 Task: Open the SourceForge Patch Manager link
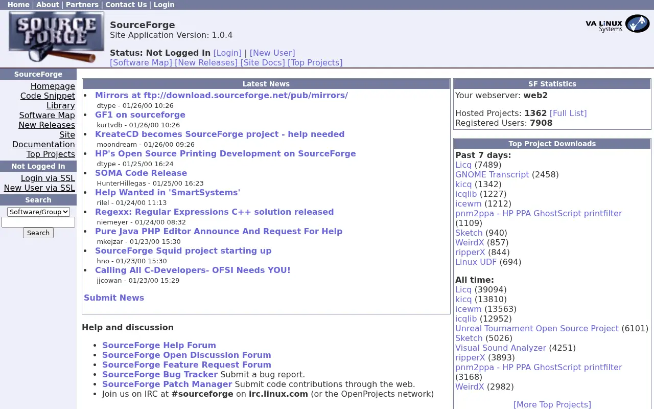167,384
